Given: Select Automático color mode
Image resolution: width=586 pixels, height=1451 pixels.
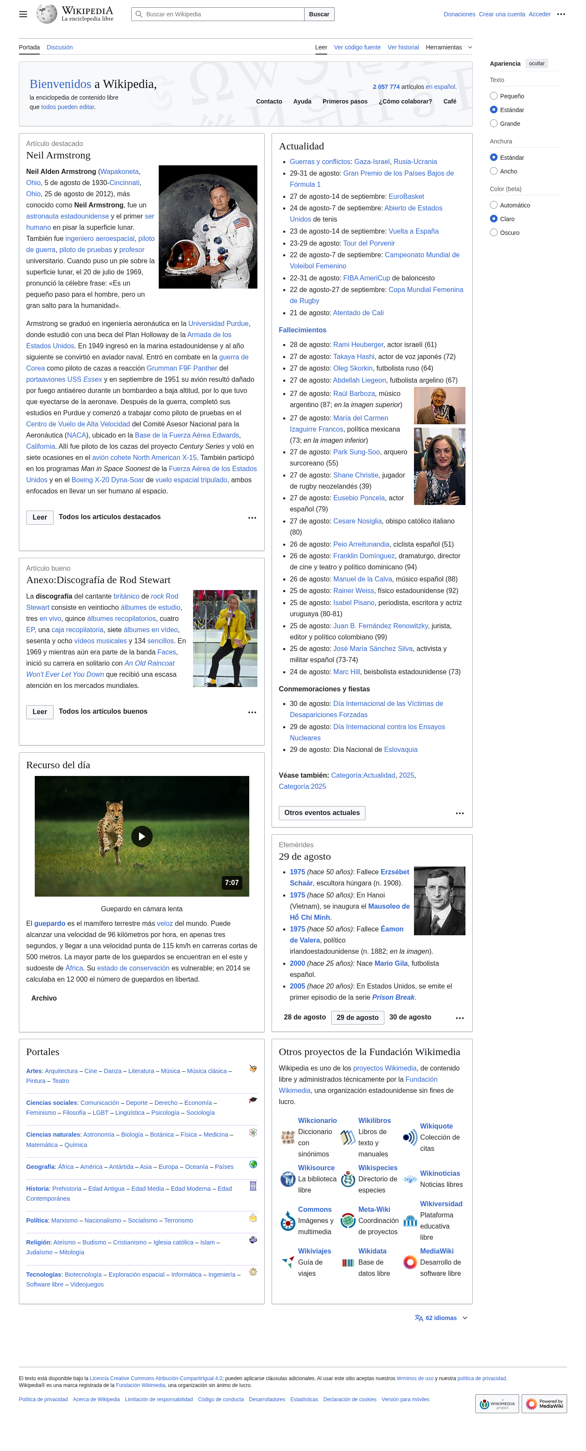Looking at the screenshot, I should [x=493, y=205].
